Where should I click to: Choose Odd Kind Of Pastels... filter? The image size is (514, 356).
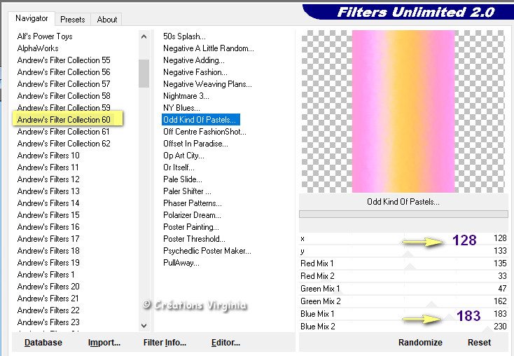pyautogui.click(x=200, y=120)
